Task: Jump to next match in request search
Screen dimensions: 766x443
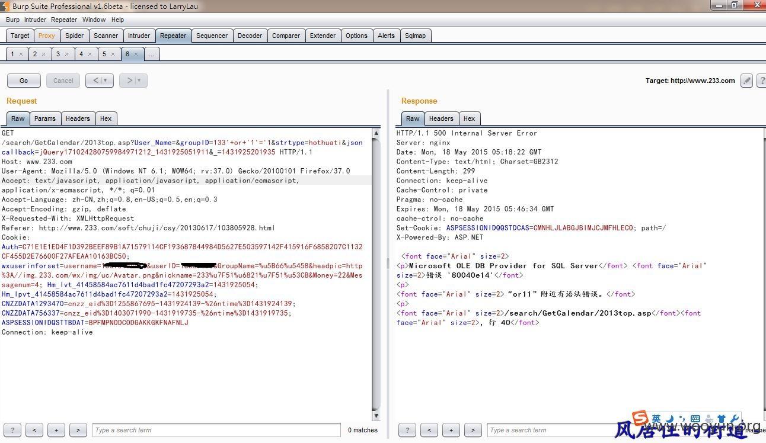Action: point(78,430)
